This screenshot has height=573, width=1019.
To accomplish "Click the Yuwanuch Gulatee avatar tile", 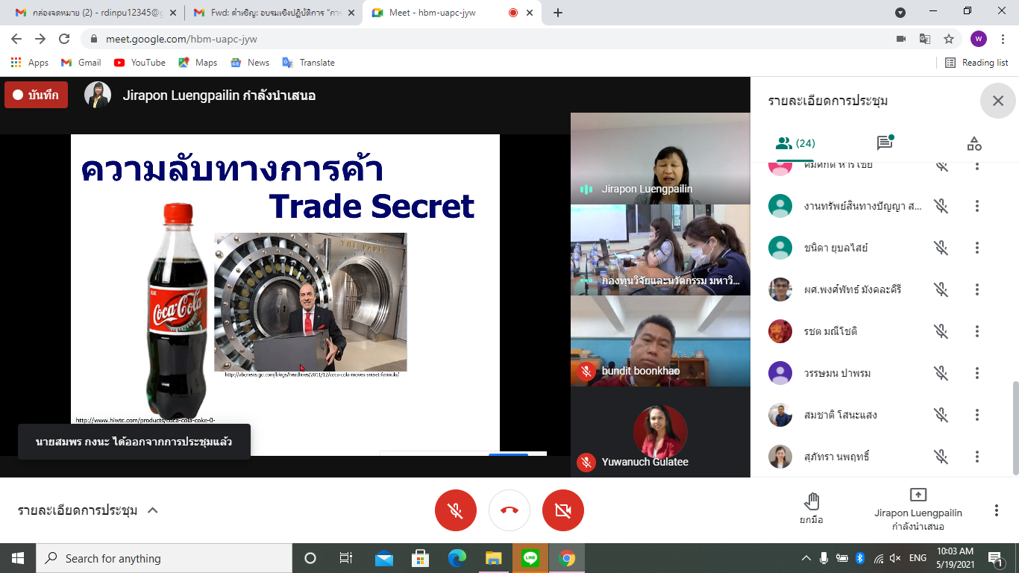I will (x=660, y=432).
